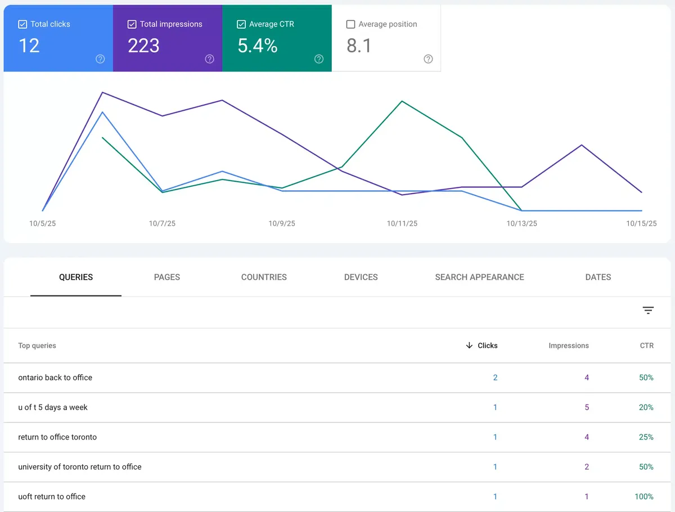The width and height of the screenshot is (675, 512).
Task: Select the query 'uoft return to office'
Action: tap(52, 496)
